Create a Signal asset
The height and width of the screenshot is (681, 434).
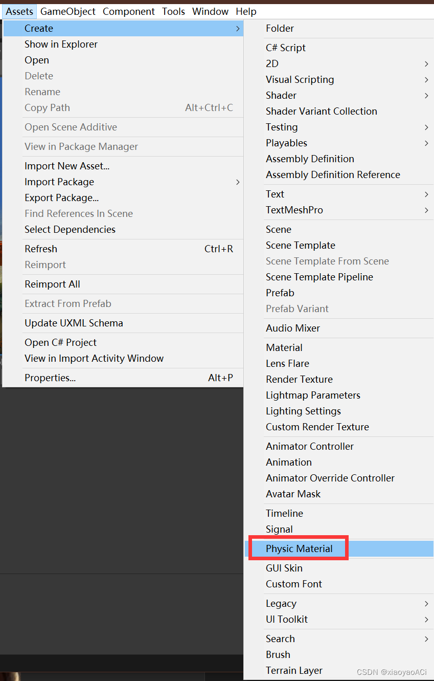click(x=339, y=529)
